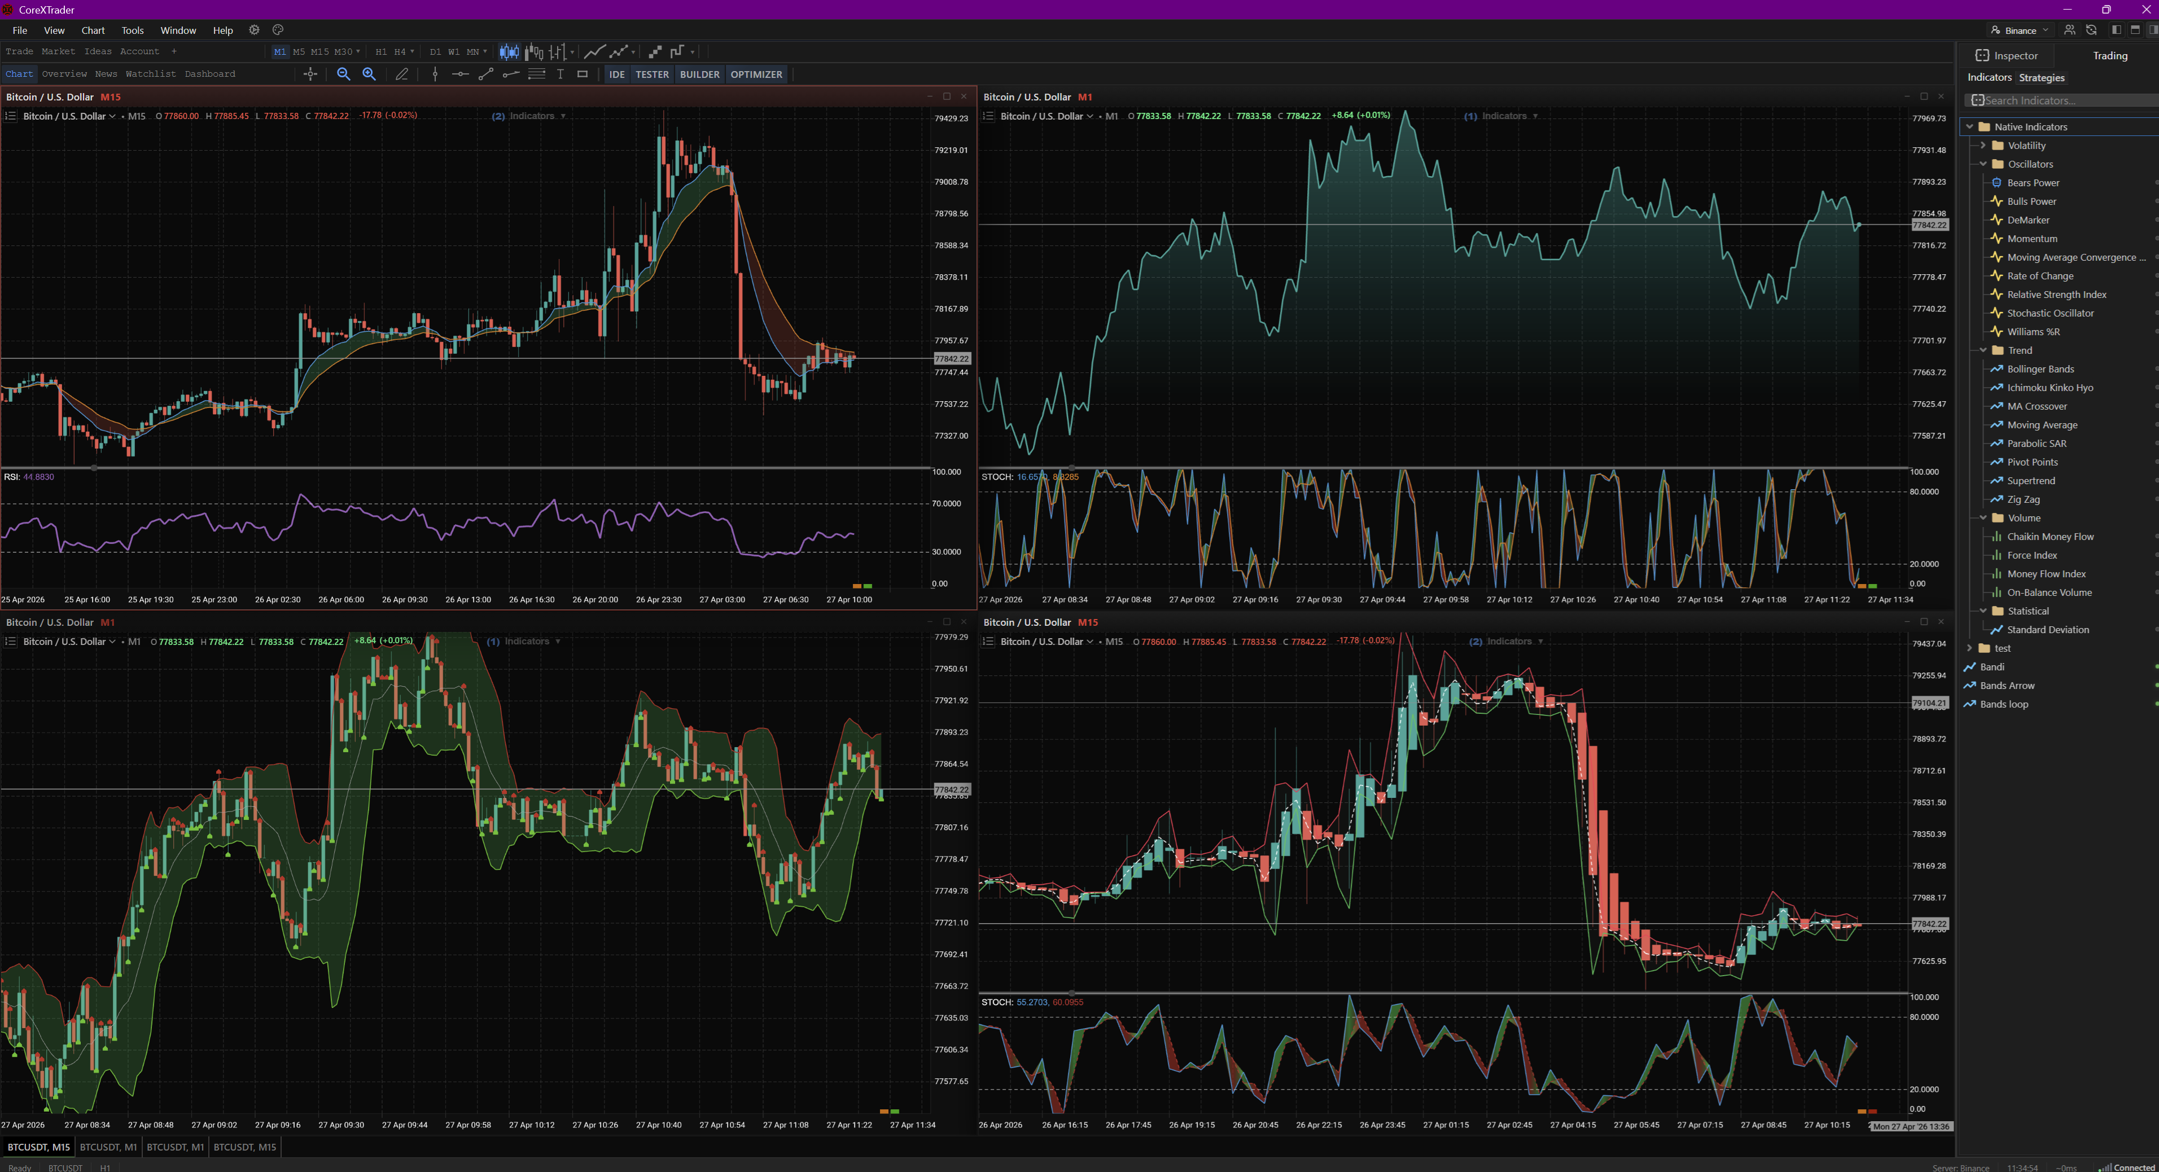Select the trend line drawing tool
Image resolution: width=2159 pixels, height=1172 pixels.
(485, 74)
